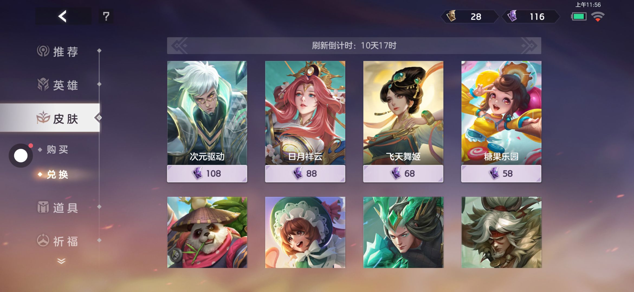Open the panda with straw hat skin thumbnail
The height and width of the screenshot is (292, 634).
[x=207, y=233]
